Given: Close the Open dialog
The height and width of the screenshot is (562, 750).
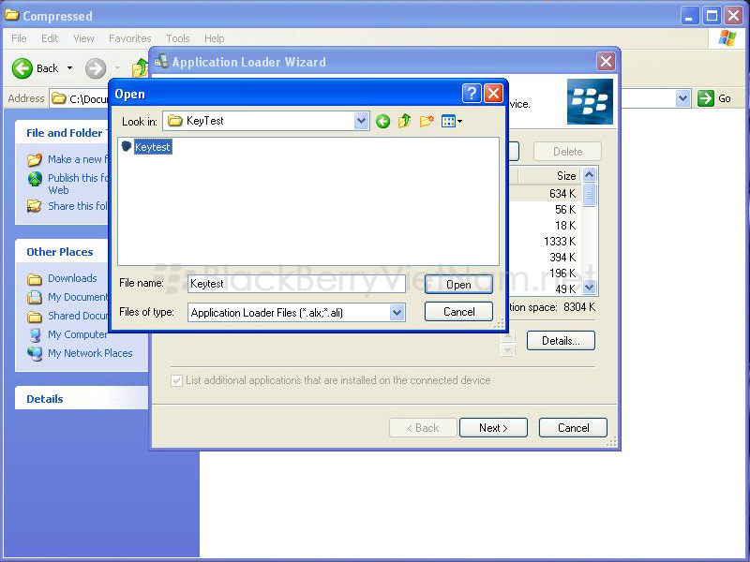Looking at the screenshot, I should [493, 93].
